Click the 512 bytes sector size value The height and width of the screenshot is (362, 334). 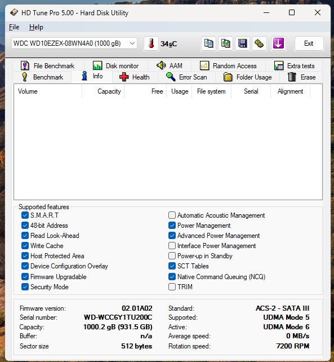(136, 346)
